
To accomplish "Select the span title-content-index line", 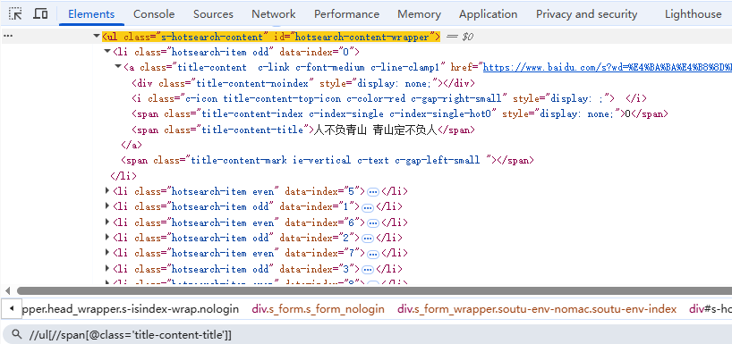I will click(400, 114).
